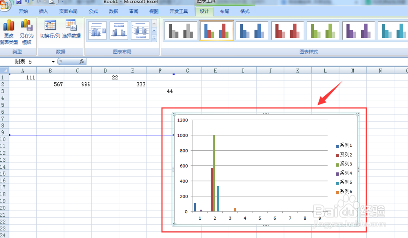
Task: Click the Save icon in quick access toolbar
Action: (x=18, y=2)
